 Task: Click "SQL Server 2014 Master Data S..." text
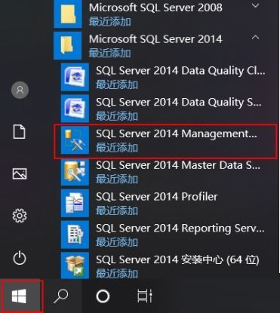pos(178,165)
